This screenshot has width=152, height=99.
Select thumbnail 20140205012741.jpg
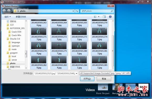tap(100, 31)
